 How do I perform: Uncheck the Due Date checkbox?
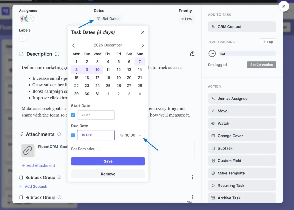click(x=73, y=135)
